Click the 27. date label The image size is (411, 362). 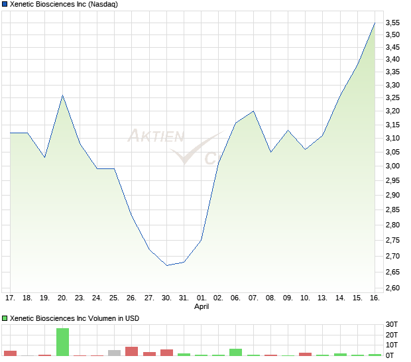pos(149,298)
